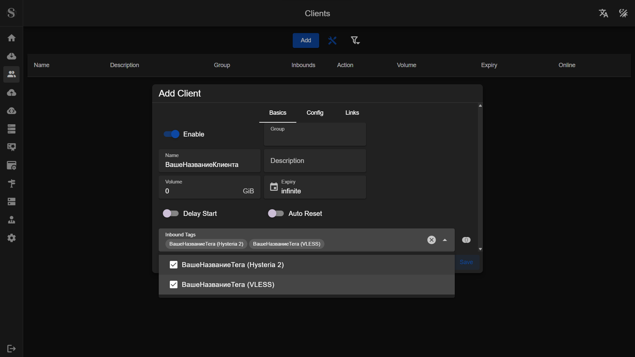Switch to the Links tab

pos(352,113)
